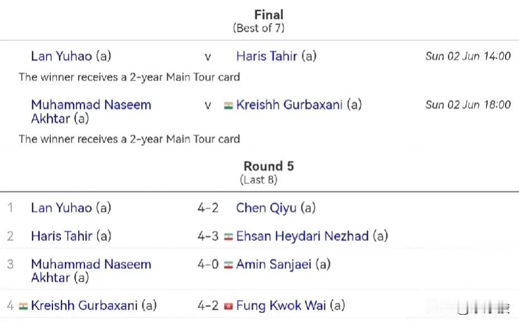Screen dimensions: 519x323
Task: Click Iran flag next to Amin Sanjaei
Action: pyautogui.click(x=228, y=265)
